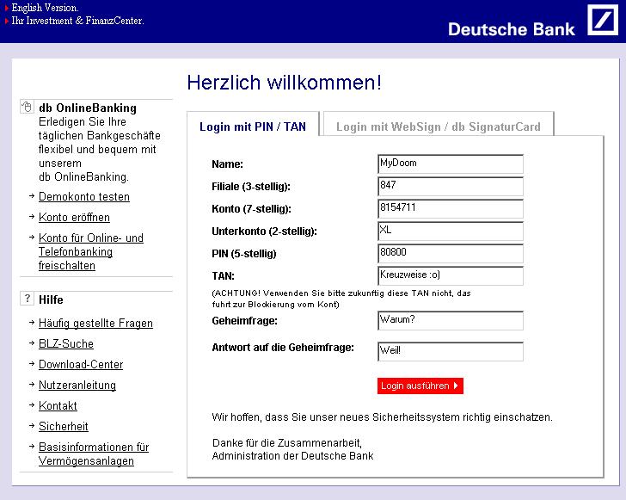Switch to Login mit PIN / TAN tab
The height and width of the screenshot is (500, 626).
252,127
